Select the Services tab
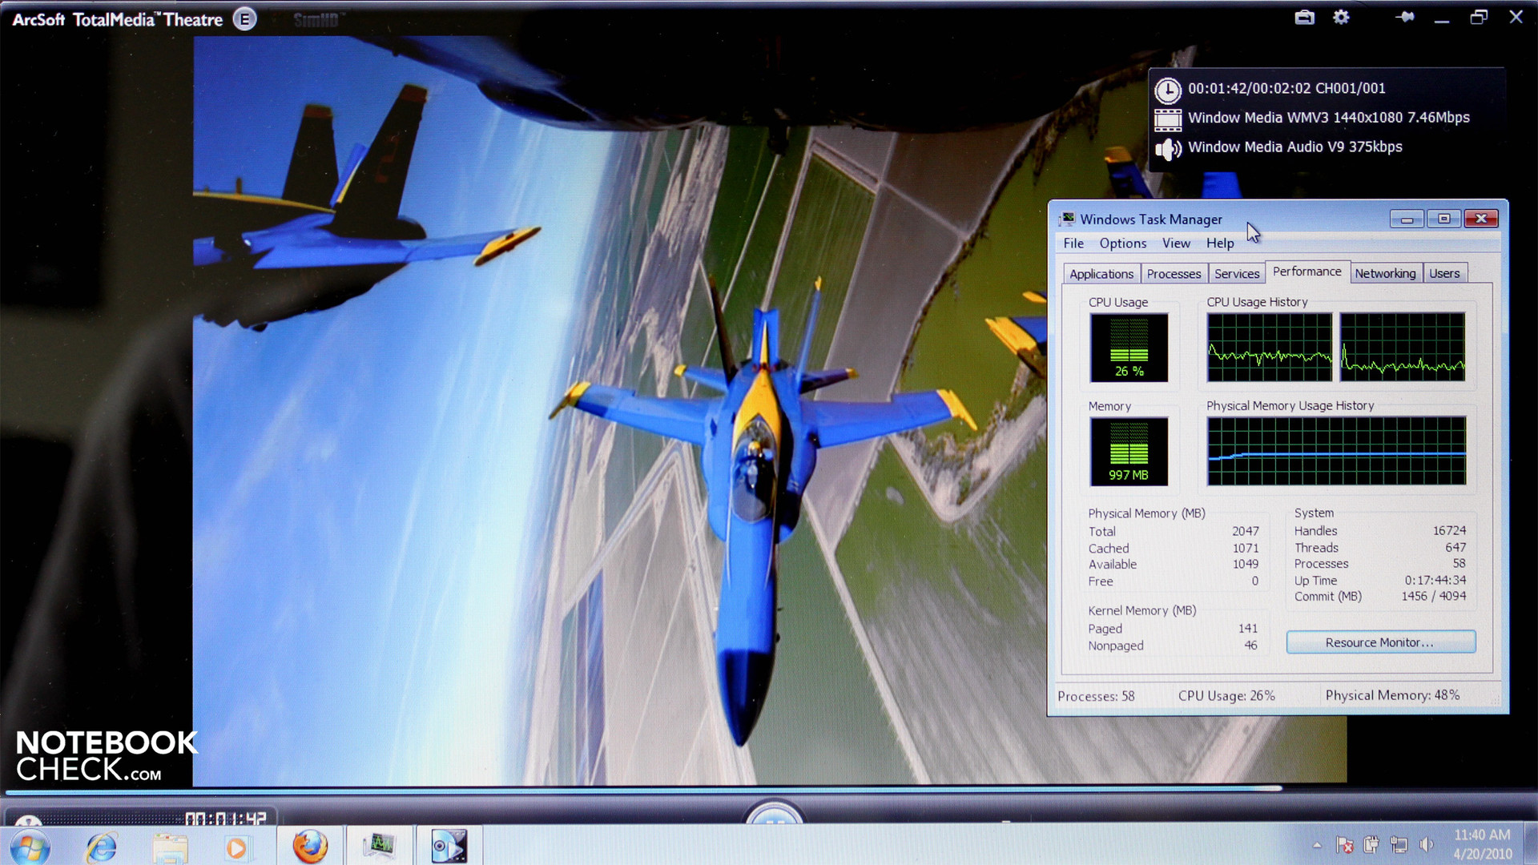The width and height of the screenshot is (1538, 865). pos(1236,274)
